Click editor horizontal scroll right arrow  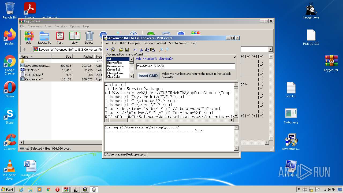[x=232, y=120]
